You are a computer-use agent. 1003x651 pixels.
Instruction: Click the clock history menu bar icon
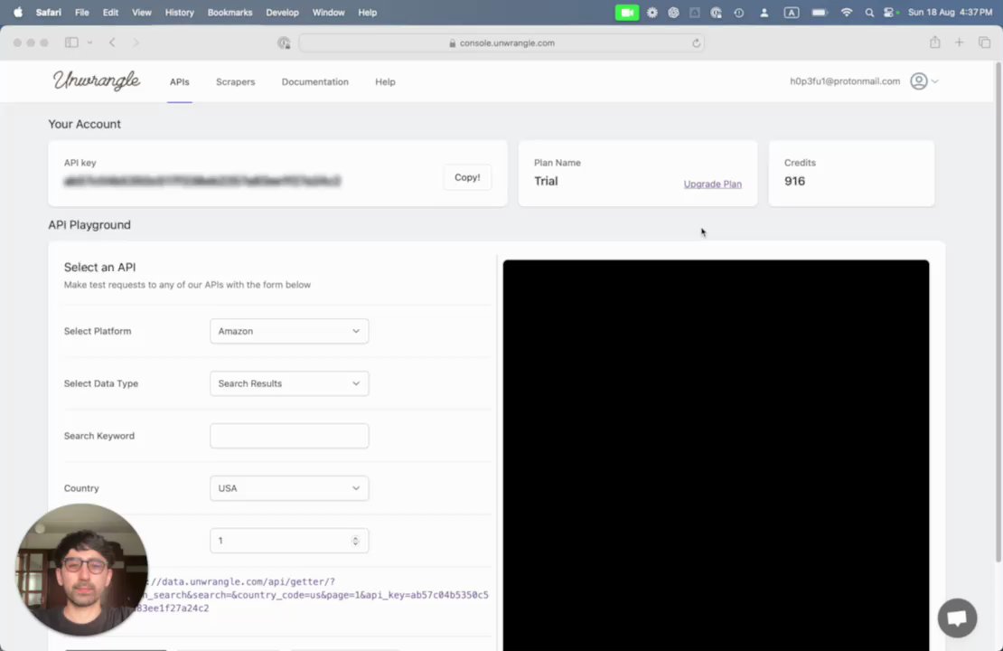(739, 12)
